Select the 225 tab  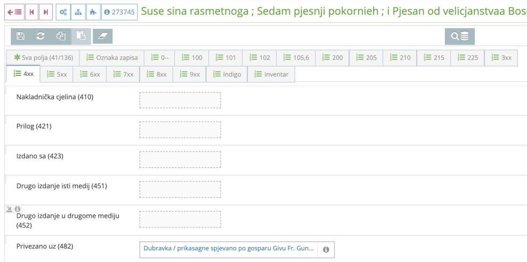click(467, 57)
